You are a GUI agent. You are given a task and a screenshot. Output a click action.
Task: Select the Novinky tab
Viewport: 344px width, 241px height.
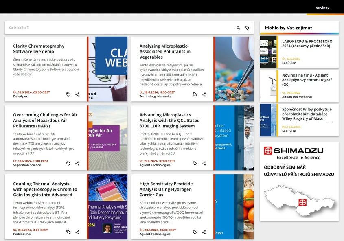pyautogui.click(x=322, y=7)
